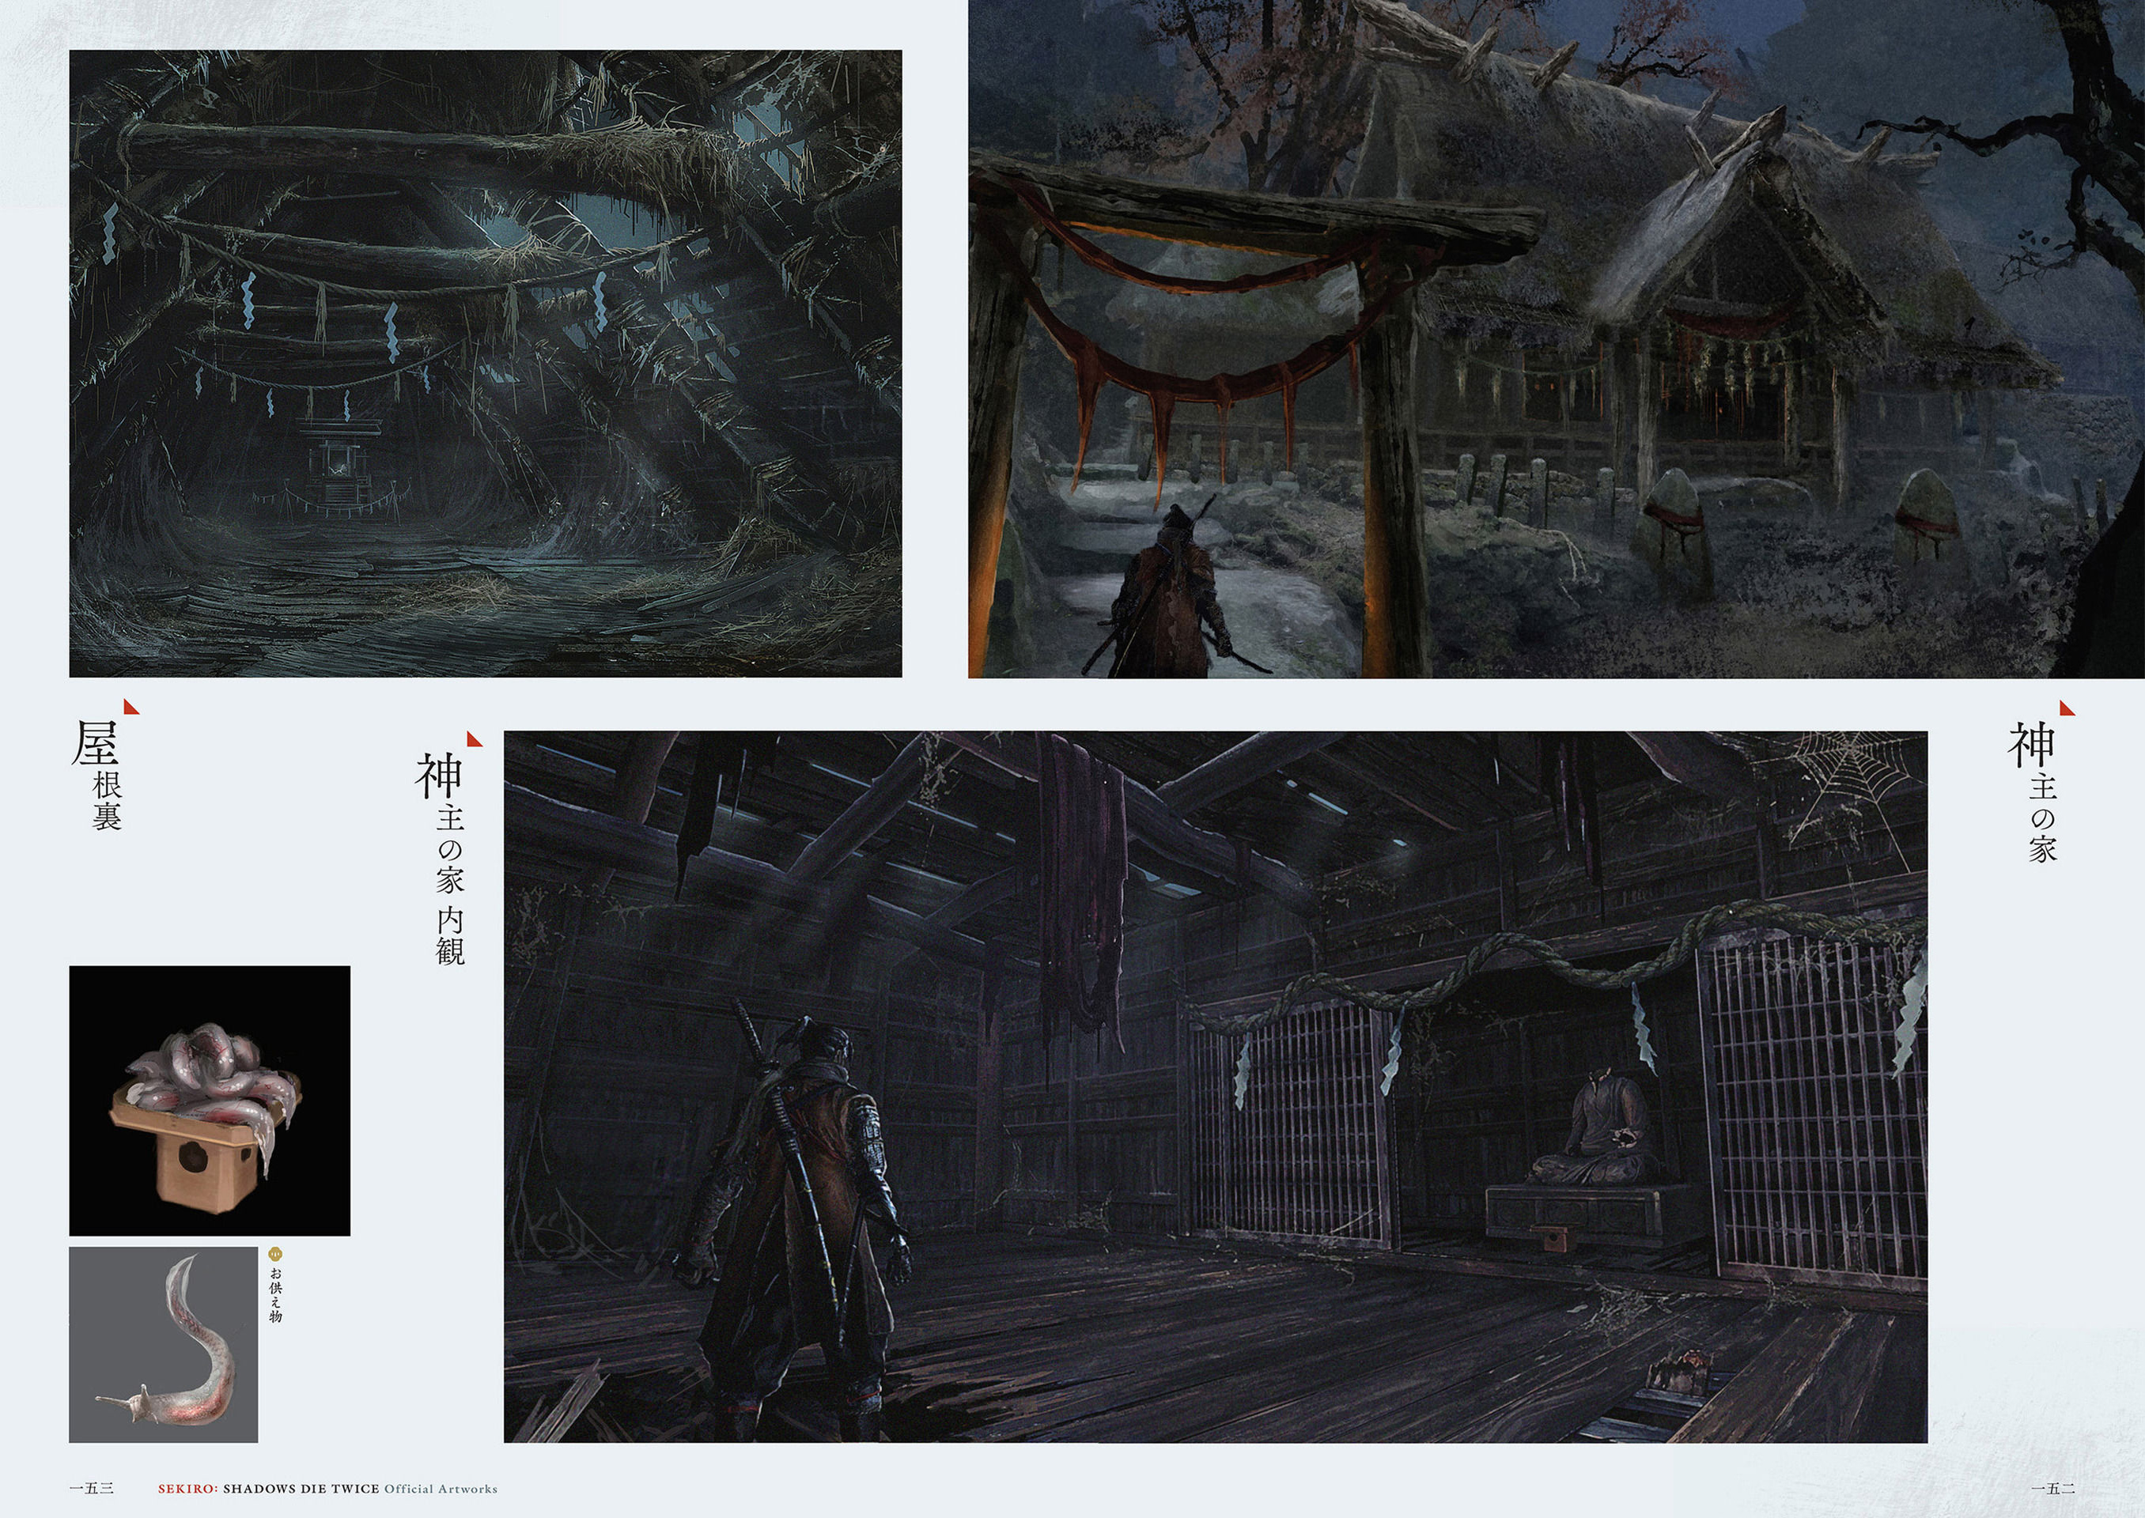Image resolution: width=2145 pixels, height=1518 pixels.
Task: Click the 神主の家 heading on right page
Action: [2033, 791]
